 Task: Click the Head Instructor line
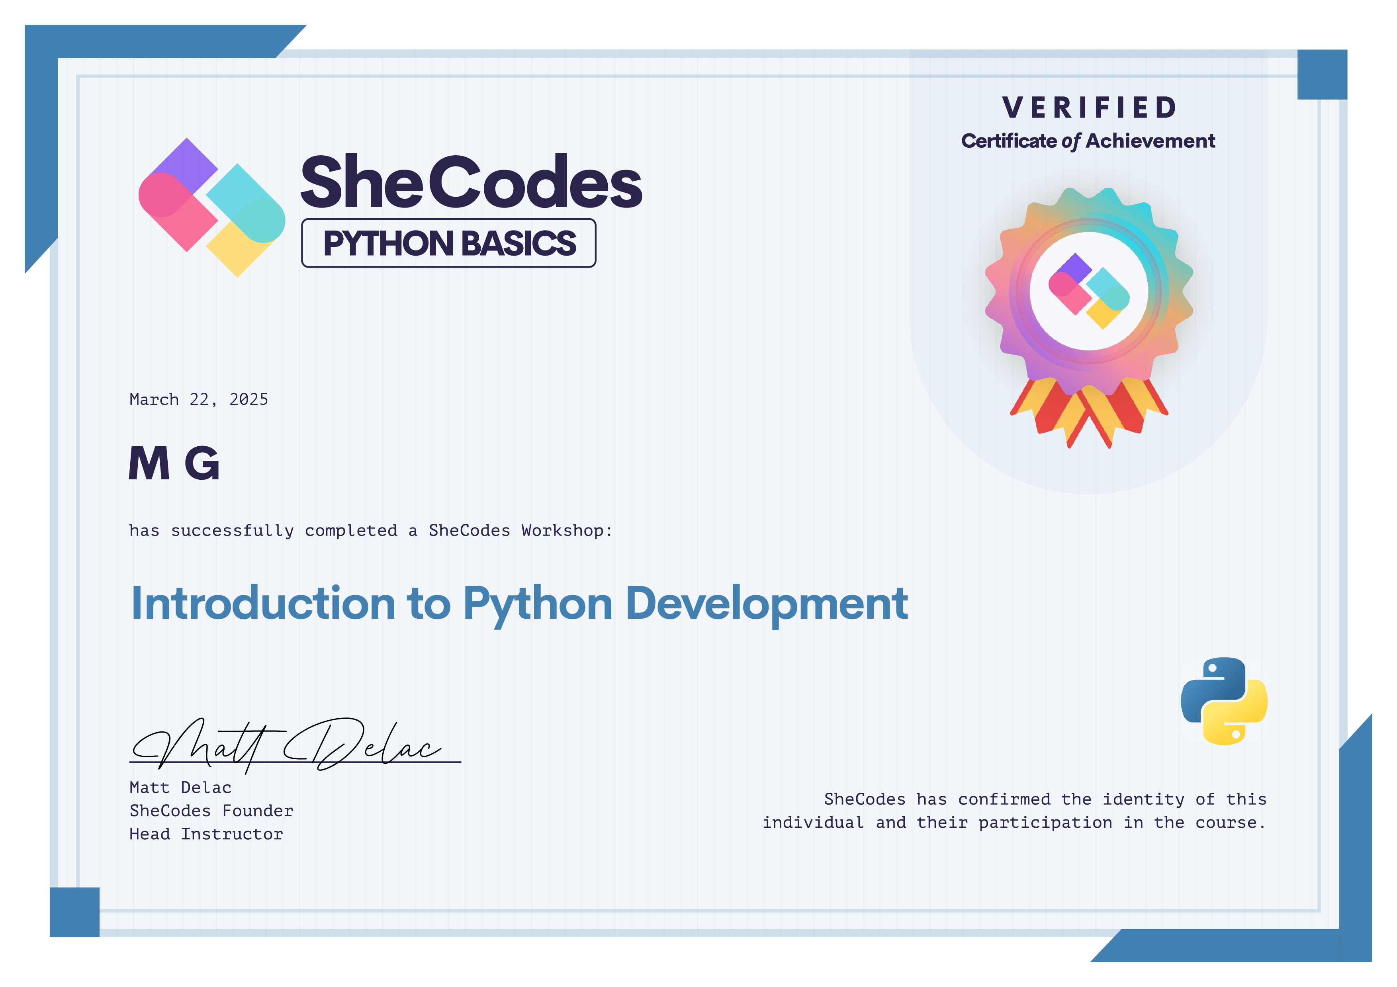(205, 834)
